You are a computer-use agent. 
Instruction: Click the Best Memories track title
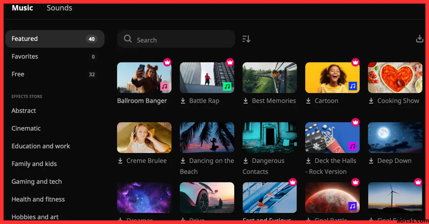pos(274,101)
